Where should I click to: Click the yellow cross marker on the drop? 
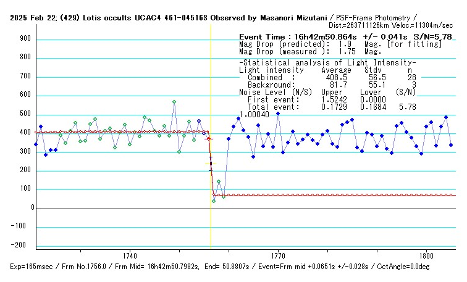tap(209, 164)
